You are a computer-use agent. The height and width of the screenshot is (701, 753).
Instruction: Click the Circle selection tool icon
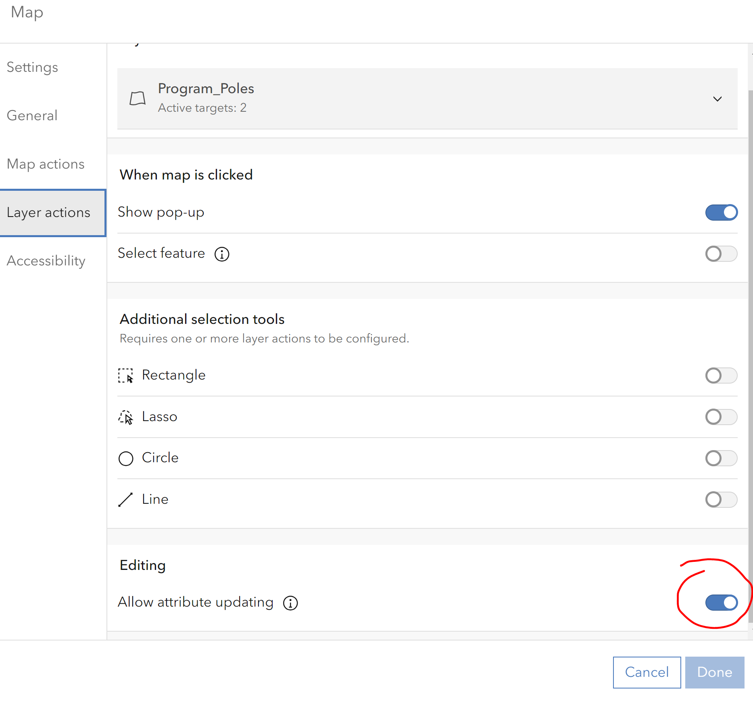pos(125,459)
